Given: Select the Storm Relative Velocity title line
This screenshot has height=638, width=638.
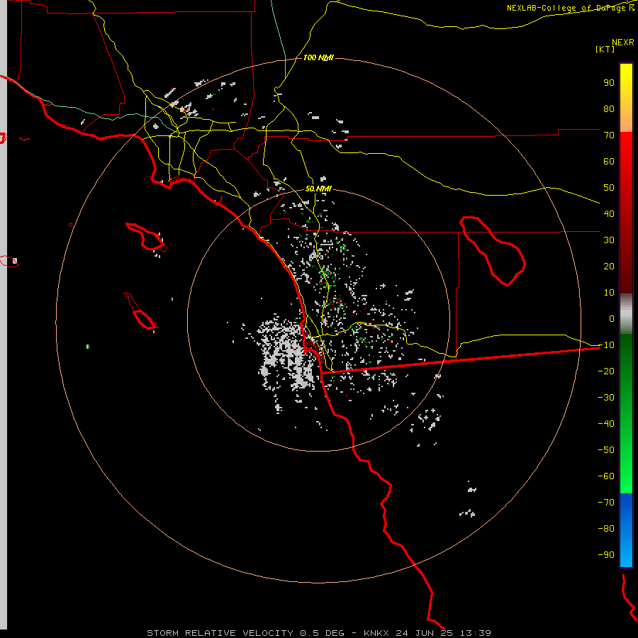Looking at the screenshot, I should 318,633.
